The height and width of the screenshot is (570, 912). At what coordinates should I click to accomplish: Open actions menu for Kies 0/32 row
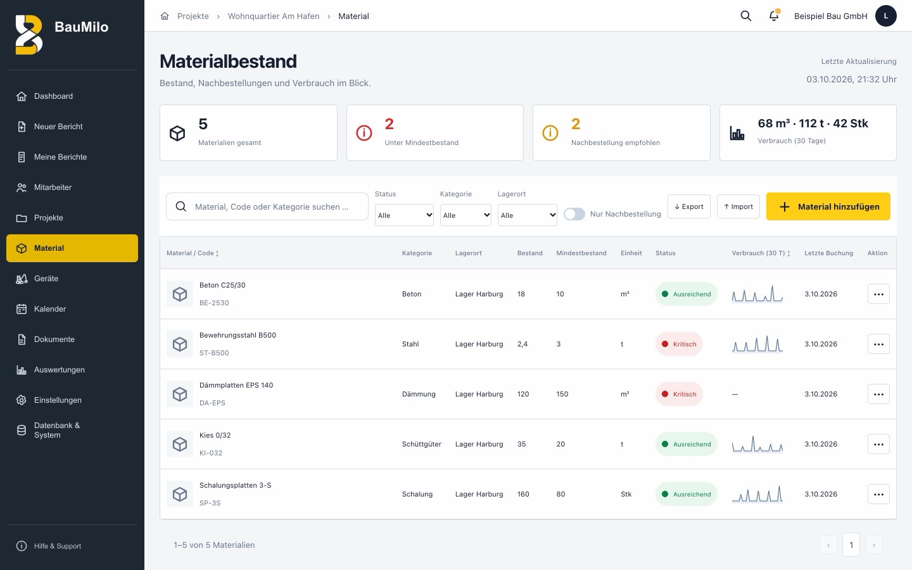[x=878, y=444]
